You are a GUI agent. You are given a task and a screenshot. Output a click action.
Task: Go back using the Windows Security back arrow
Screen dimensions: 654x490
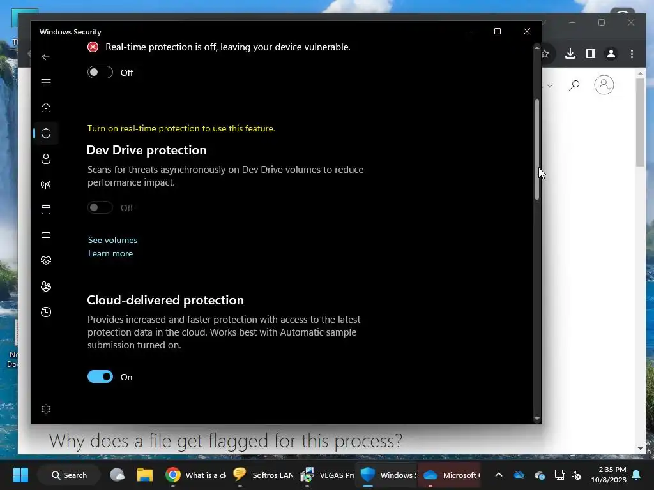pyautogui.click(x=46, y=57)
